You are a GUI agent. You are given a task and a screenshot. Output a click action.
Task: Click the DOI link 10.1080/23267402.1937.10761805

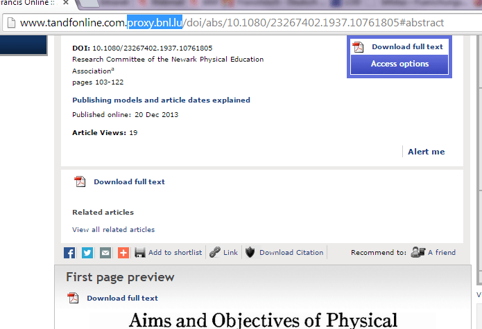coord(152,48)
